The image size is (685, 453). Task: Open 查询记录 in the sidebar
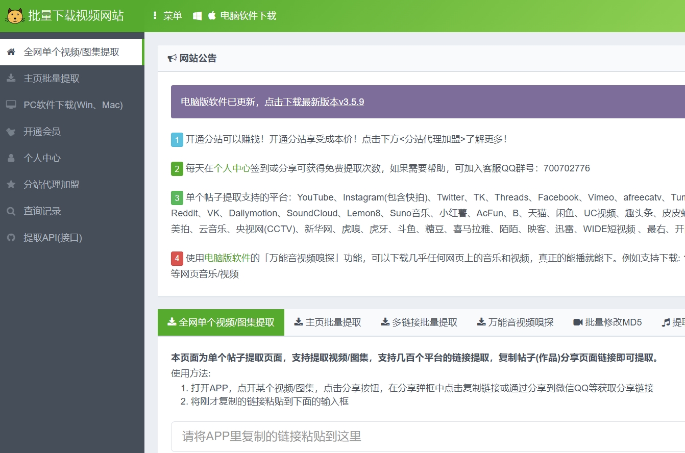point(72,211)
